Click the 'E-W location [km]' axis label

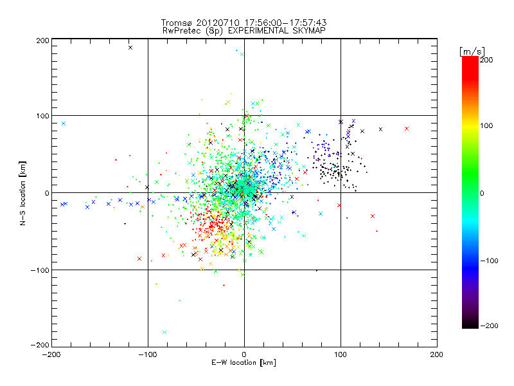tap(244, 362)
